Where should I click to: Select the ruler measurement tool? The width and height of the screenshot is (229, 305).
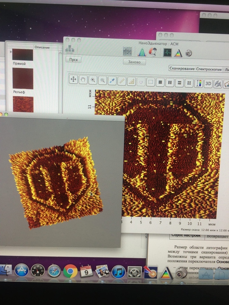pos(122,81)
